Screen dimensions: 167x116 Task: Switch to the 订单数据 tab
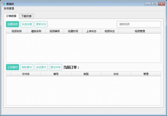coord(11,16)
